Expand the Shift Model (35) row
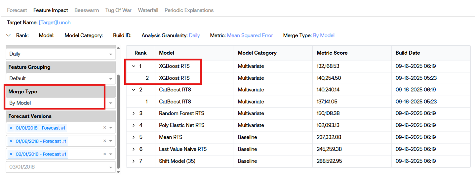The width and height of the screenshot is (476, 178). point(134,161)
